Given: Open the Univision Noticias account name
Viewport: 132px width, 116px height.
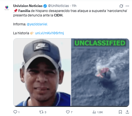Looking at the screenshot, I should pyautogui.click(x=28, y=6).
